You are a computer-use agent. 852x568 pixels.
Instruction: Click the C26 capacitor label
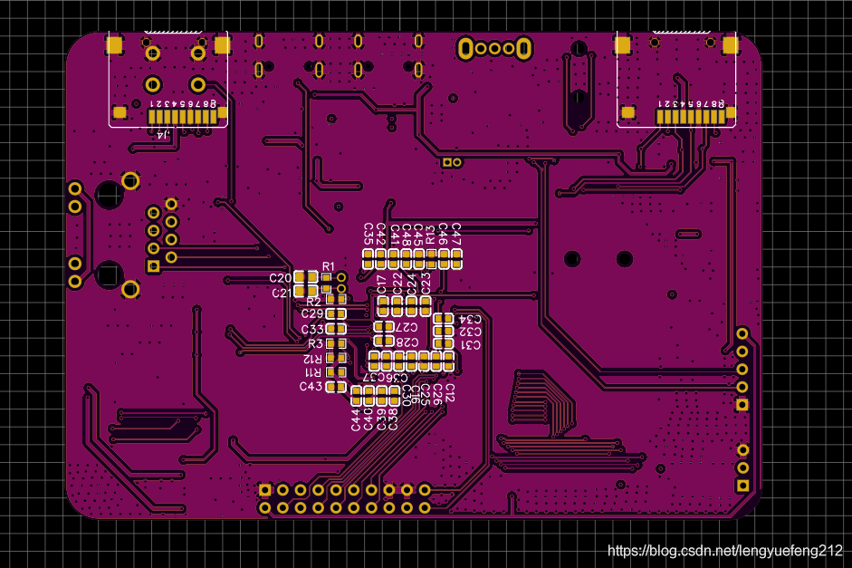tap(437, 395)
